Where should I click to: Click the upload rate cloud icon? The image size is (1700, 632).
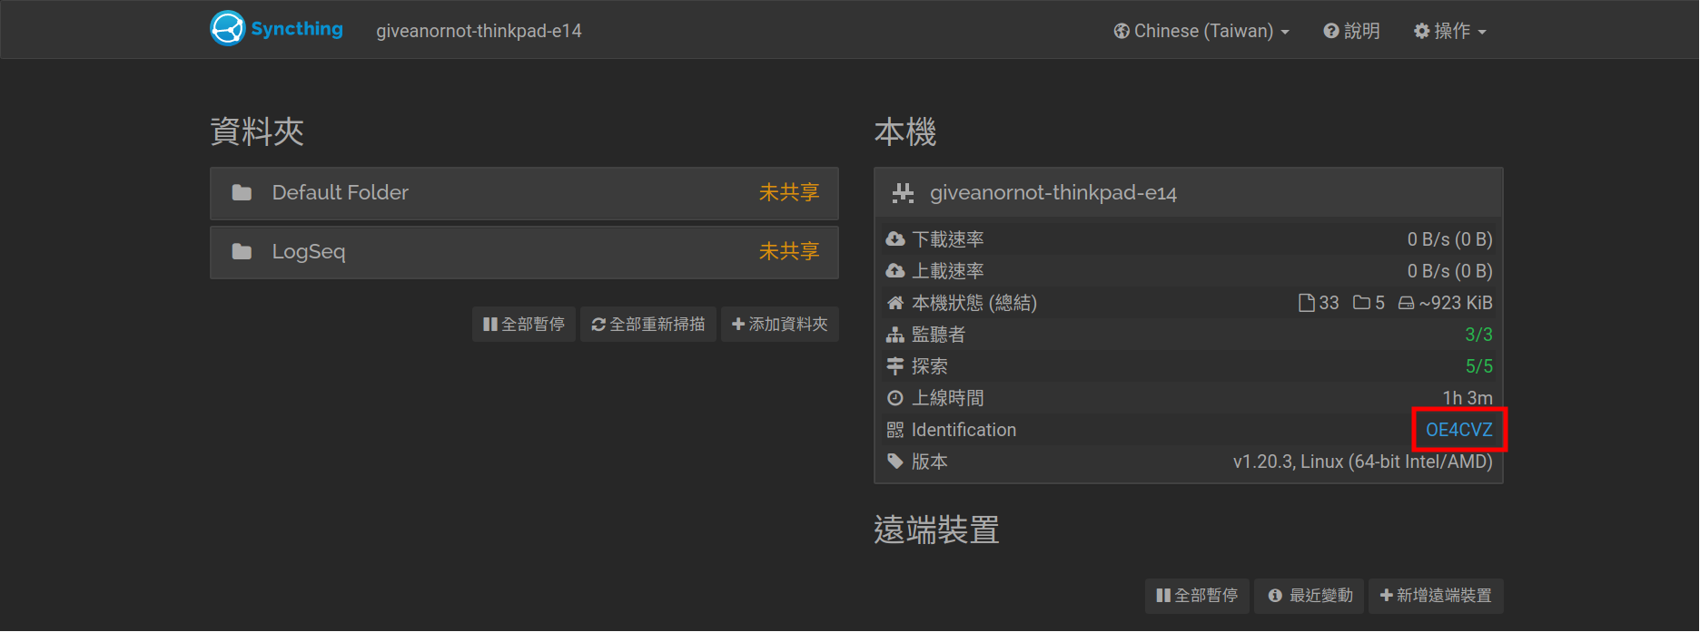coord(895,271)
